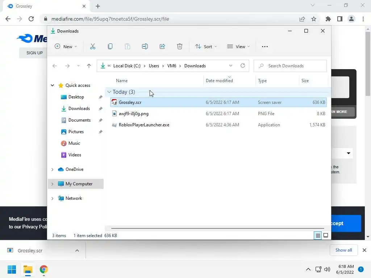Reload the MediaFire page in Chrome
This screenshot has height=278, width=371.
pyautogui.click(x=31, y=19)
